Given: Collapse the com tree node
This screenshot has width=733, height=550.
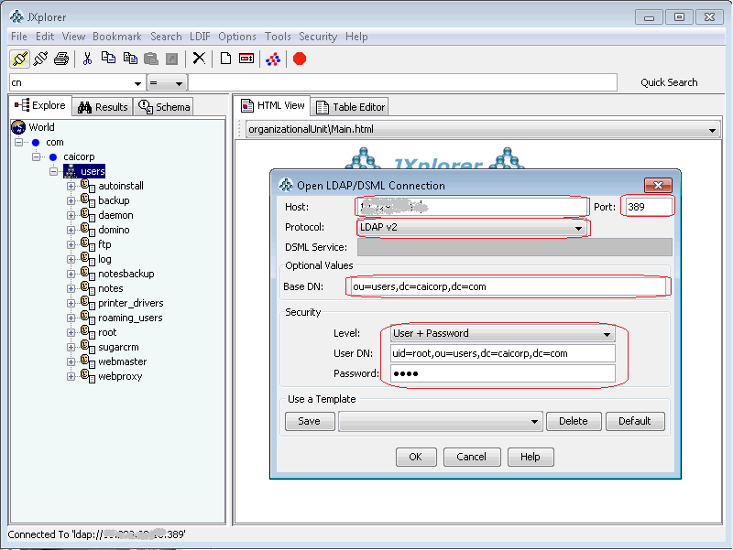Looking at the screenshot, I should (x=18, y=142).
